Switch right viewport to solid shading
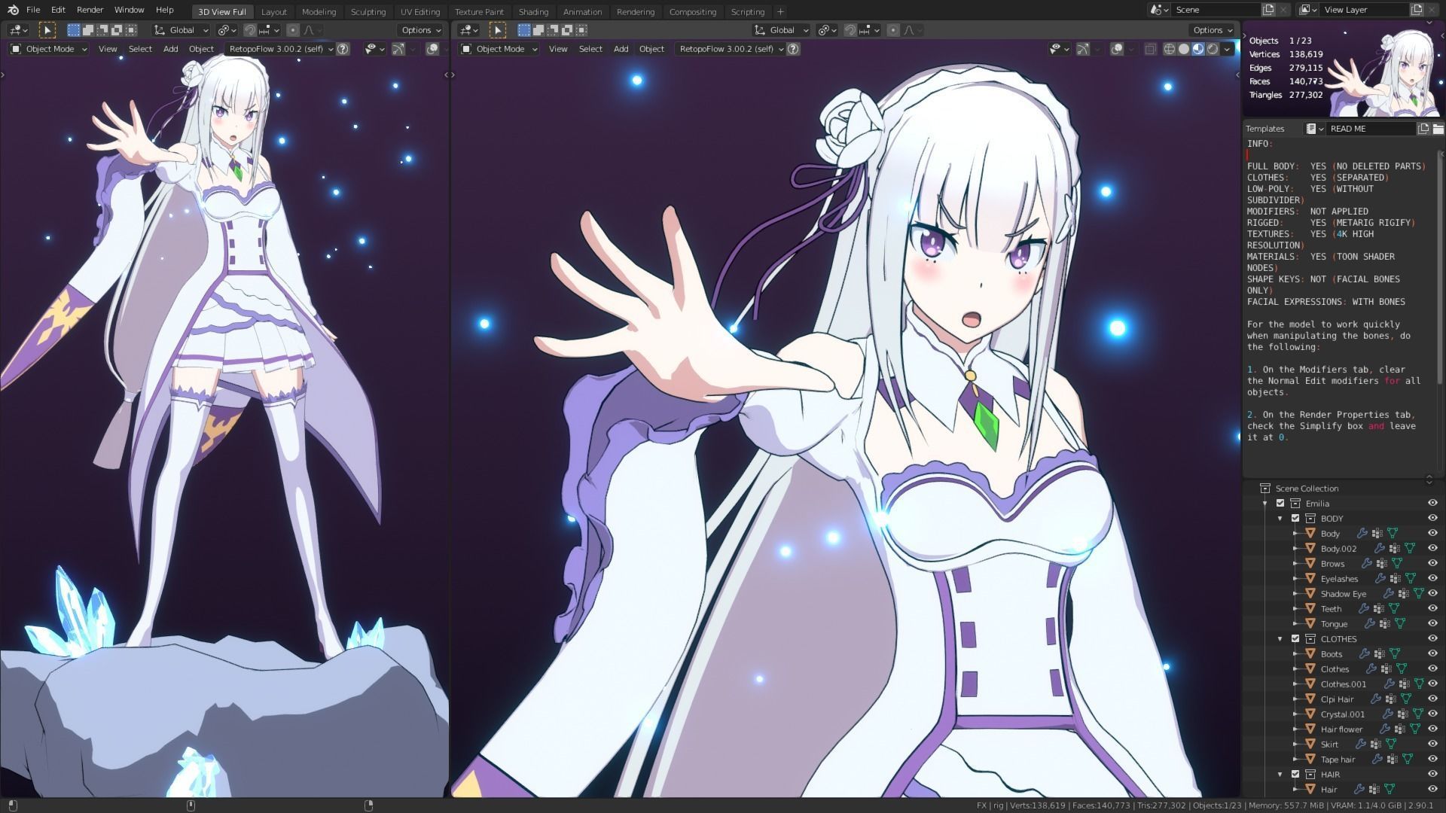The height and width of the screenshot is (813, 1446). (x=1184, y=49)
